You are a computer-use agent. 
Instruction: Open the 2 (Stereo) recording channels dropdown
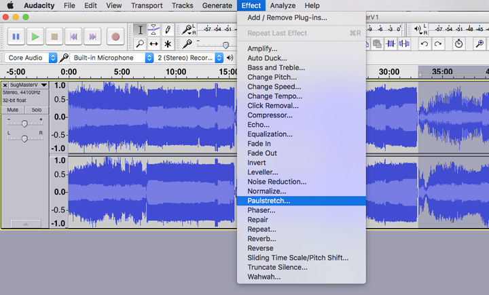point(189,58)
